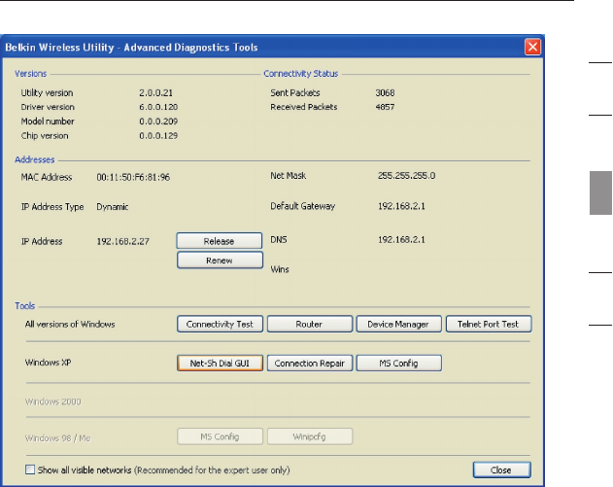
Task: Start the Telnet Port Test
Action: pos(489,324)
